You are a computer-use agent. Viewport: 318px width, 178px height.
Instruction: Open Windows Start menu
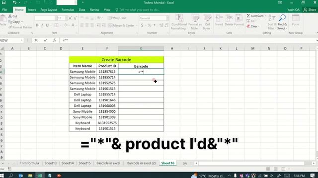[x=1, y=176]
